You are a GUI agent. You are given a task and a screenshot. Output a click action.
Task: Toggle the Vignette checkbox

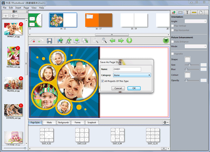click(x=173, y=54)
